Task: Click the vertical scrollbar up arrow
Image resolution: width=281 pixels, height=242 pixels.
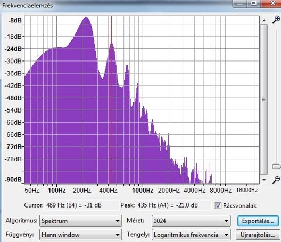Action: tap(264, 20)
